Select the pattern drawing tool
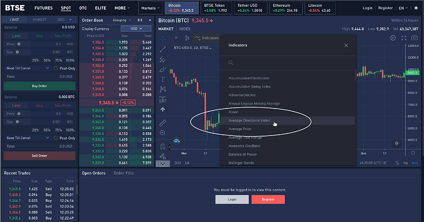This screenshot has height=222, width=424. (x=163, y=89)
